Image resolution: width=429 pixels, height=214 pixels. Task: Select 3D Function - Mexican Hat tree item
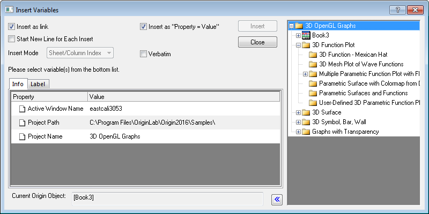pyautogui.click(x=352, y=55)
